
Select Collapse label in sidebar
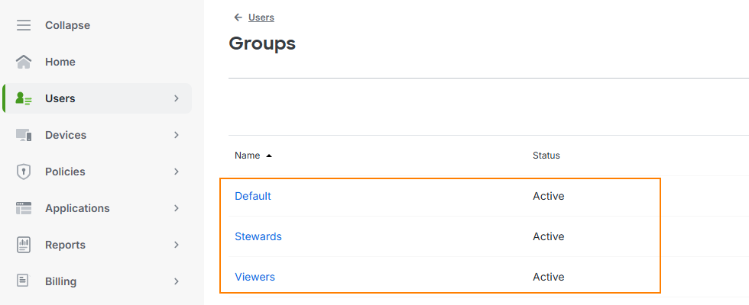(67, 25)
